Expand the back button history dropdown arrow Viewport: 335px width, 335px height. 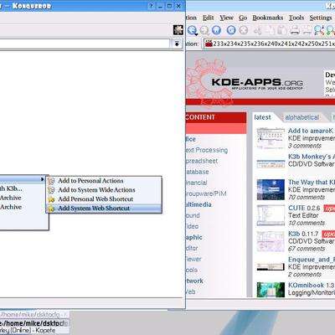pos(196,34)
